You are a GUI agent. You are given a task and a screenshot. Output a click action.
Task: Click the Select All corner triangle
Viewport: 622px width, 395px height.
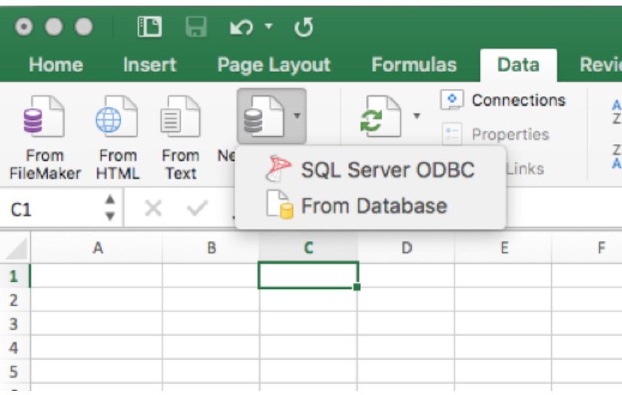coord(15,248)
